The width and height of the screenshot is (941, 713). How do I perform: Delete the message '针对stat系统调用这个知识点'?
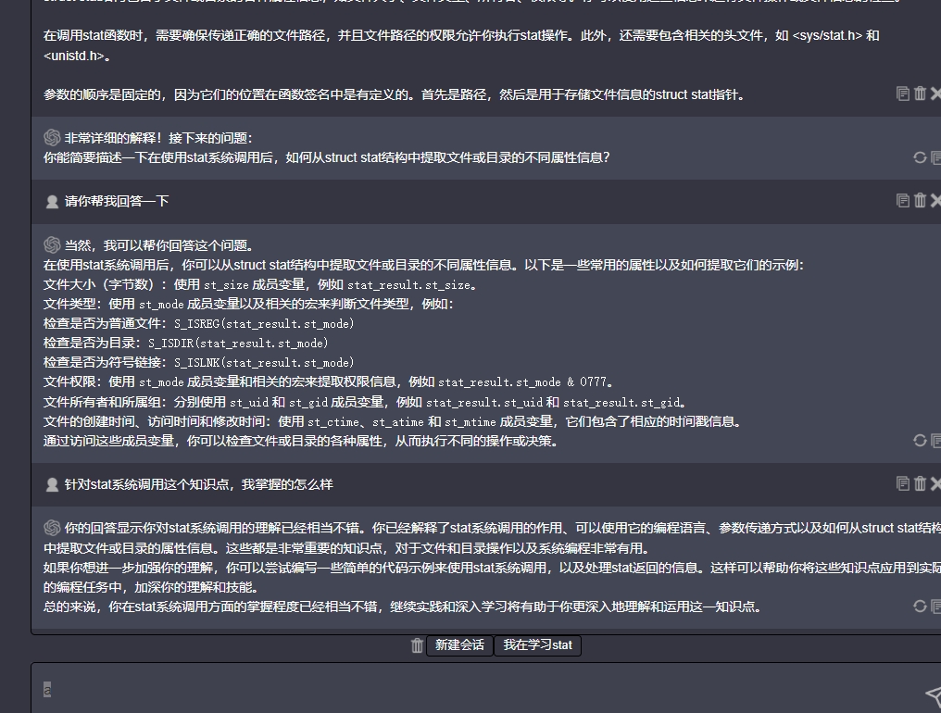(920, 483)
